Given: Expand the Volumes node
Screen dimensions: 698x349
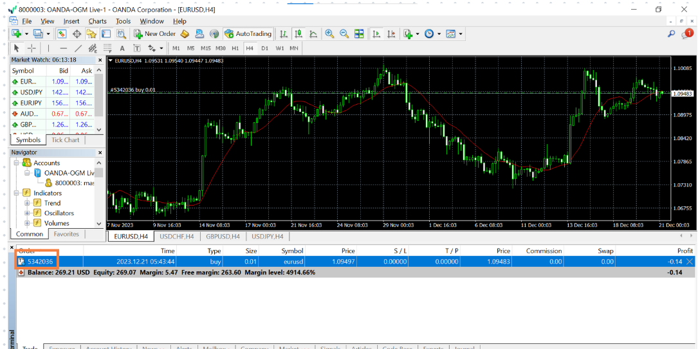Looking at the screenshot, I should point(27,223).
